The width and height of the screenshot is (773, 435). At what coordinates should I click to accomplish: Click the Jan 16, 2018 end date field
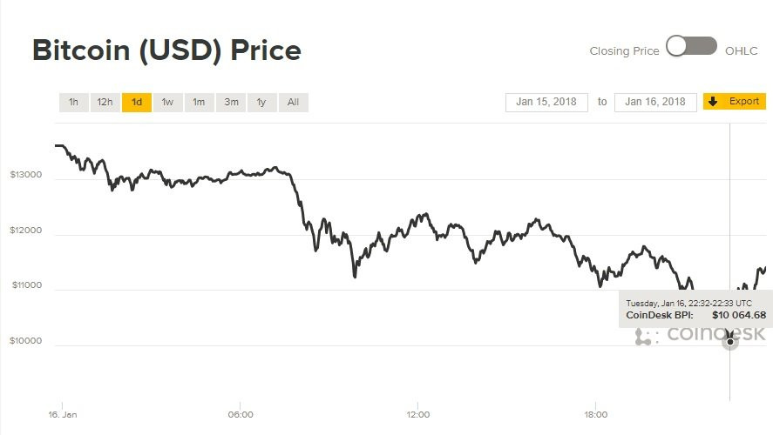click(655, 102)
